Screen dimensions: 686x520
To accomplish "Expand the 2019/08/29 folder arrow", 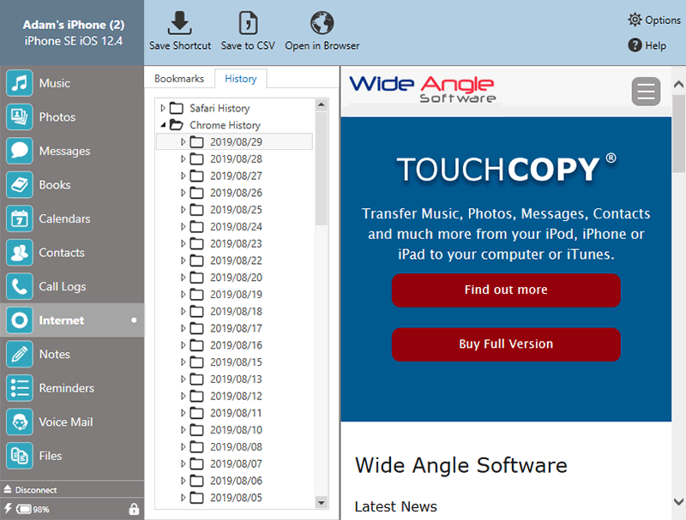I will [184, 142].
